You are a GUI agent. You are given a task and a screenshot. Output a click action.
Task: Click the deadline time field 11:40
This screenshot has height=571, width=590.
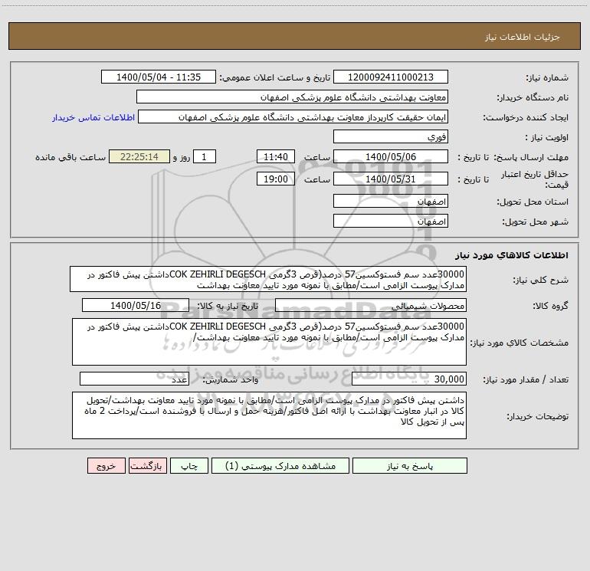pyautogui.click(x=275, y=156)
